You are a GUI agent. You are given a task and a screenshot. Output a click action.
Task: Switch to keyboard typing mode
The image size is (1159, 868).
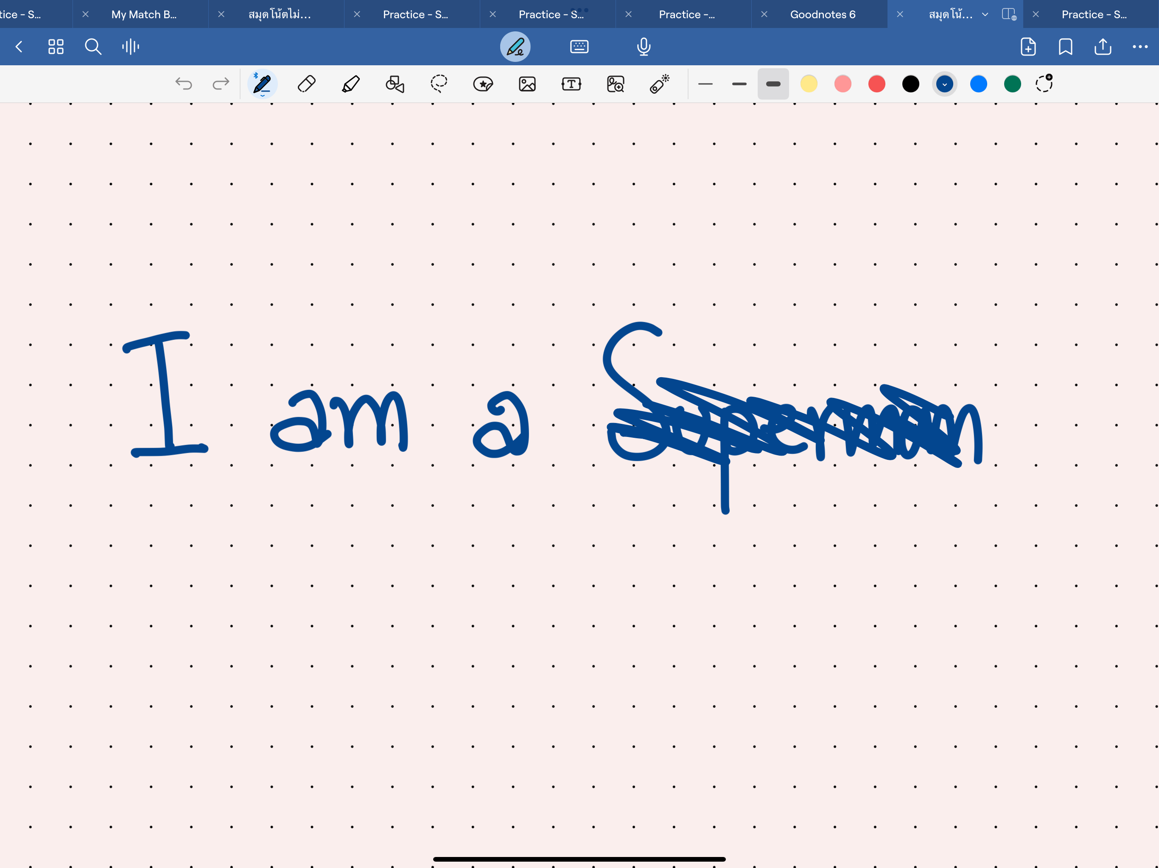coord(579,47)
